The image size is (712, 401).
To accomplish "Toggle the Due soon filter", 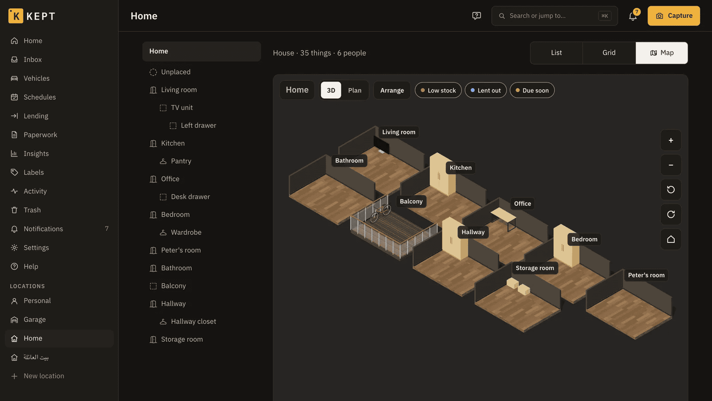I will (x=532, y=90).
